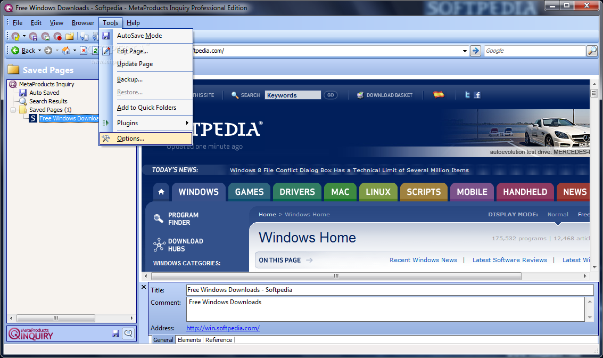Open the Help menu
This screenshot has height=358, width=603.
tap(133, 23)
